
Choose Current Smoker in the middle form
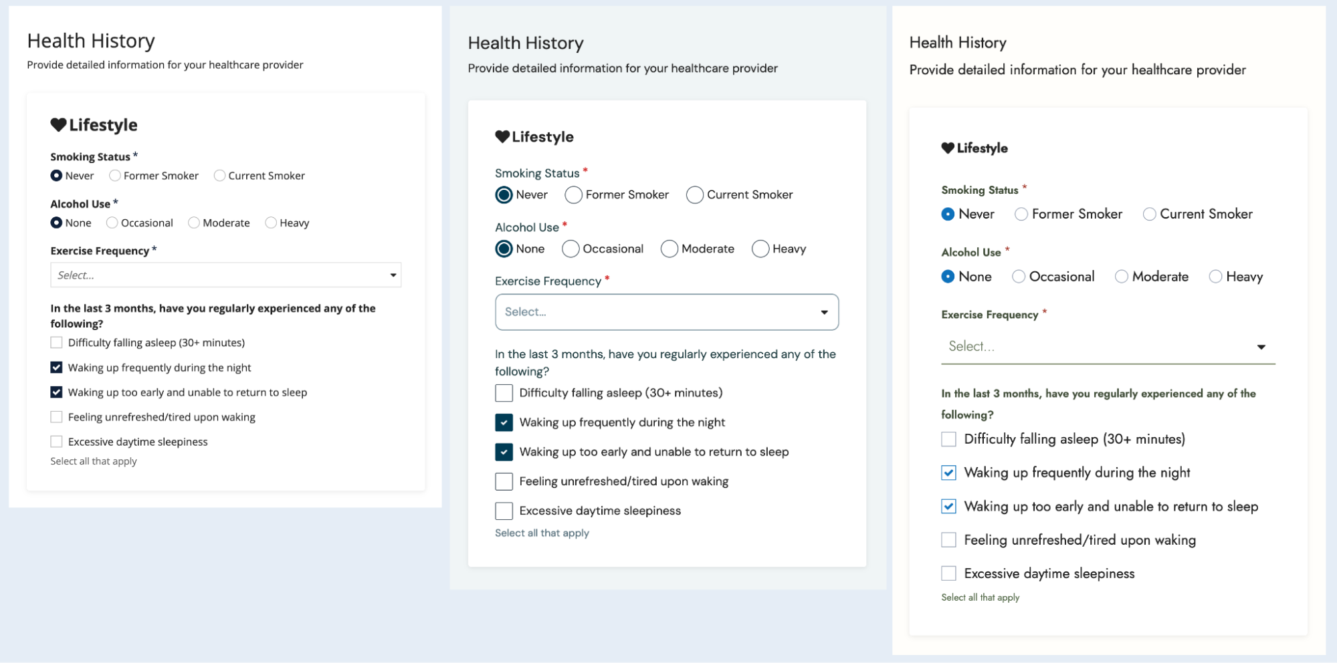click(695, 195)
